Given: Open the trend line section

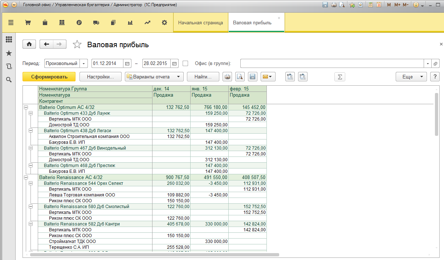Looking at the screenshot, I should pos(147,23).
